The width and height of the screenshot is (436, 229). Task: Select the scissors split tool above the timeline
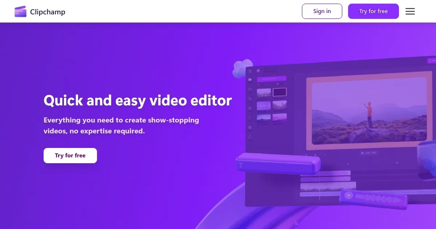tap(315, 154)
